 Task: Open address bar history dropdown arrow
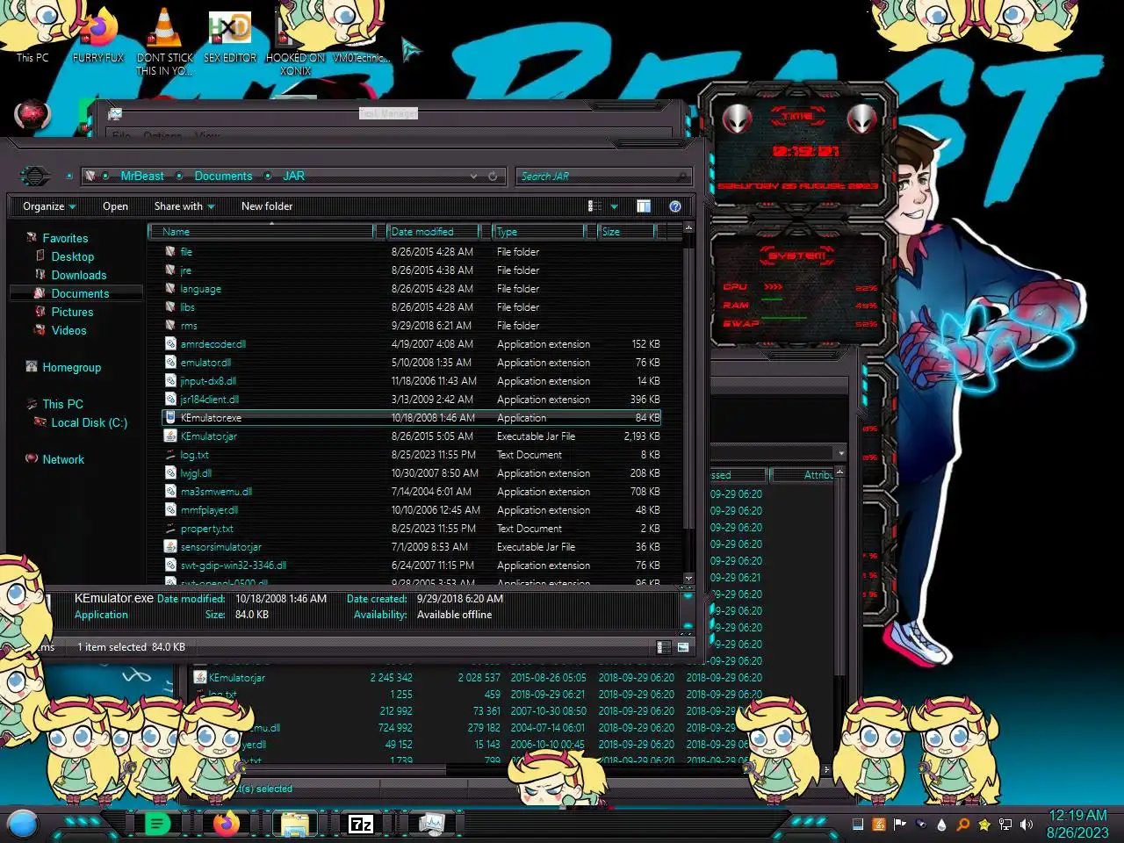(x=474, y=177)
